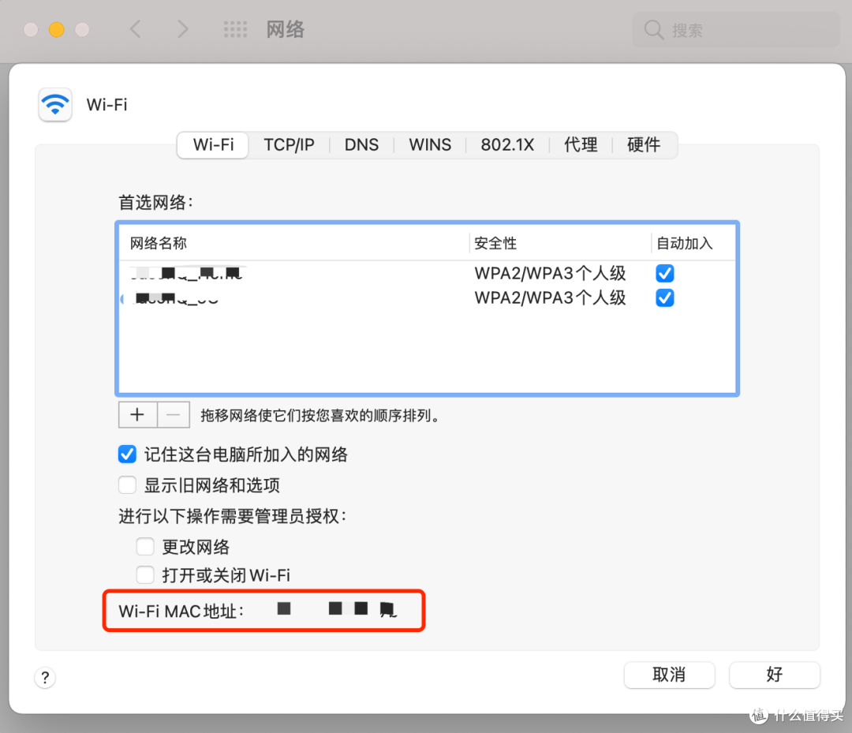Uncheck auto-join for the second network
Image resolution: width=852 pixels, height=733 pixels.
pos(664,297)
